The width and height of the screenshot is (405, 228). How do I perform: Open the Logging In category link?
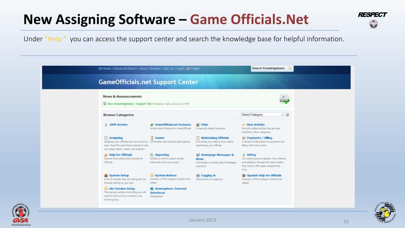[x=208, y=175]
